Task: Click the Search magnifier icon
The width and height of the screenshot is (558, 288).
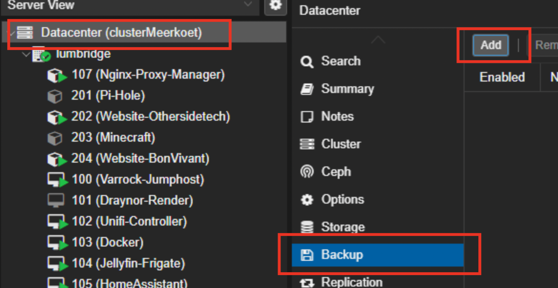Action: pyautogui.click(x=307, y=62)
